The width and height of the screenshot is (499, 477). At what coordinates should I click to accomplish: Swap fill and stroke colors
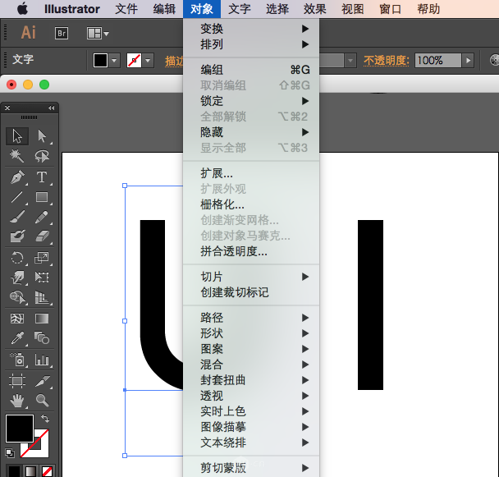tap(45, 419)
